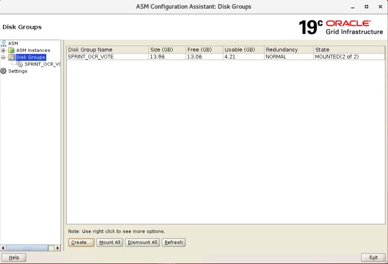Maximize the ASM Configuration Assistant window
Image resolution: width=388 pixels, height=264 pixels.
367,7
